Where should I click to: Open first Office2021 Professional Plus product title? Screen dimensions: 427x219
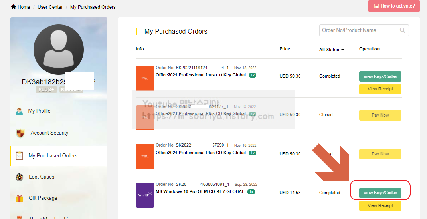pos(201,75)
